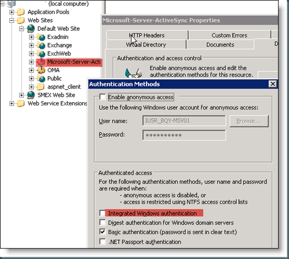Click the Web Service Extensions folder icon
Image resolution: width=289 pixels, height=259 pixels.
(21, 103)
